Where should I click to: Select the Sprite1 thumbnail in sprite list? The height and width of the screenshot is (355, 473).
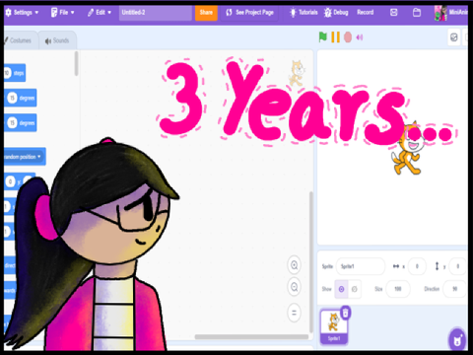click(x=333, y=326)
